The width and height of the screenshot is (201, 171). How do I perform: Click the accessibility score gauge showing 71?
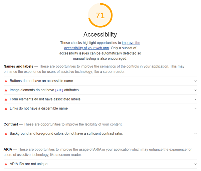tap(100, 16)
